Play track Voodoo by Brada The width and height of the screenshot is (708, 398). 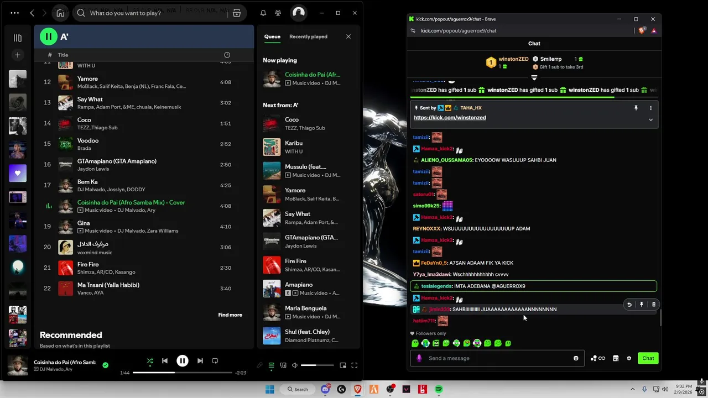click(x=143, y=144)
